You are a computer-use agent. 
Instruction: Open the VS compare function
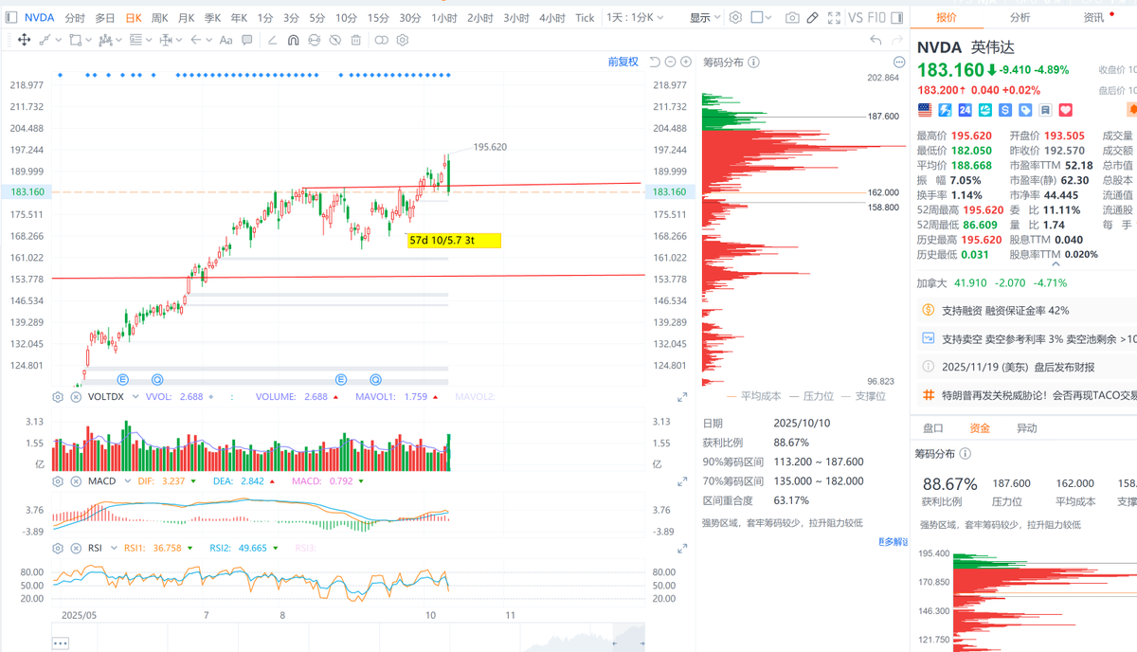click(x=856, y=18)
